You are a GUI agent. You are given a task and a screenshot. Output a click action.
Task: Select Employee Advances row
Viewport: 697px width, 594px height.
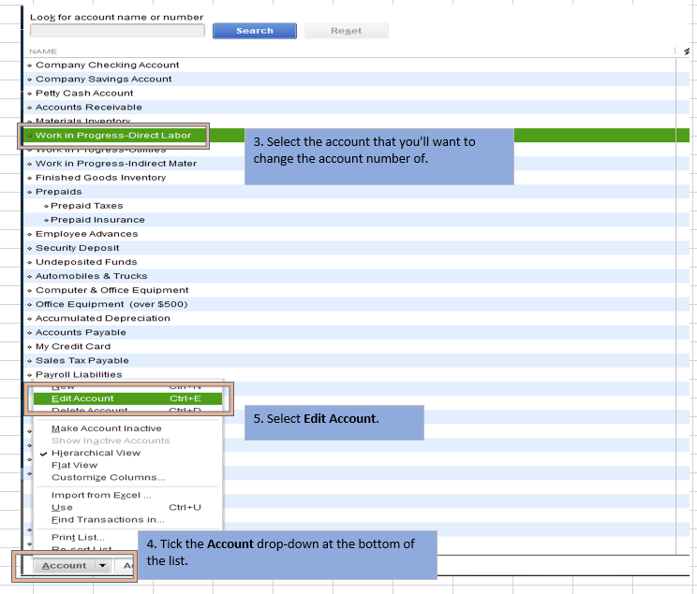[357, 234]
